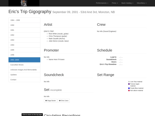Select the 1984 – 1989 sidebar item
This screenshot has width=155, height=116.
point(24,20)
